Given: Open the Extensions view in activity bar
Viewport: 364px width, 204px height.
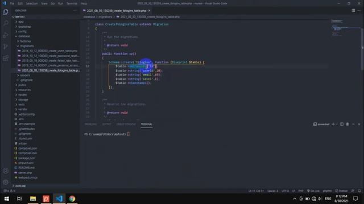Looking at the screenshot, I should 6,58.
